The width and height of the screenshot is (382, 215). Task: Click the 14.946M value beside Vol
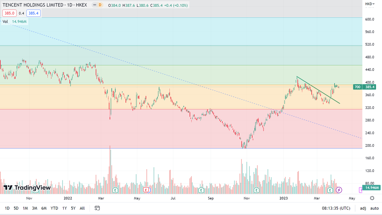(x=19, y=21)
